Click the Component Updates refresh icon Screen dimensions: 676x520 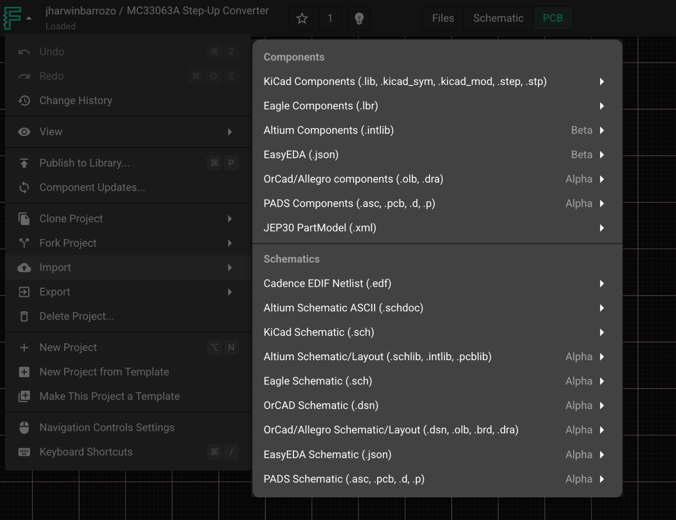pos(24,187)
